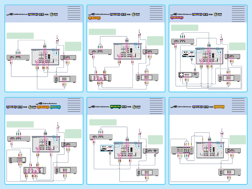Click the Cable/Antenna label in the HD Cable Box panel
Viewport: 252px width, 189px height.
[102, 107]
